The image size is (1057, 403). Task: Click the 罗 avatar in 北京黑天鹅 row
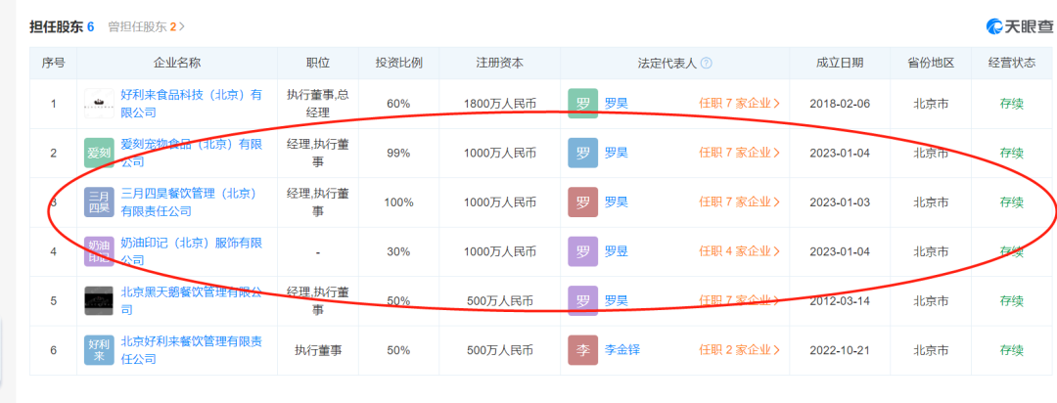coord(582,300)
